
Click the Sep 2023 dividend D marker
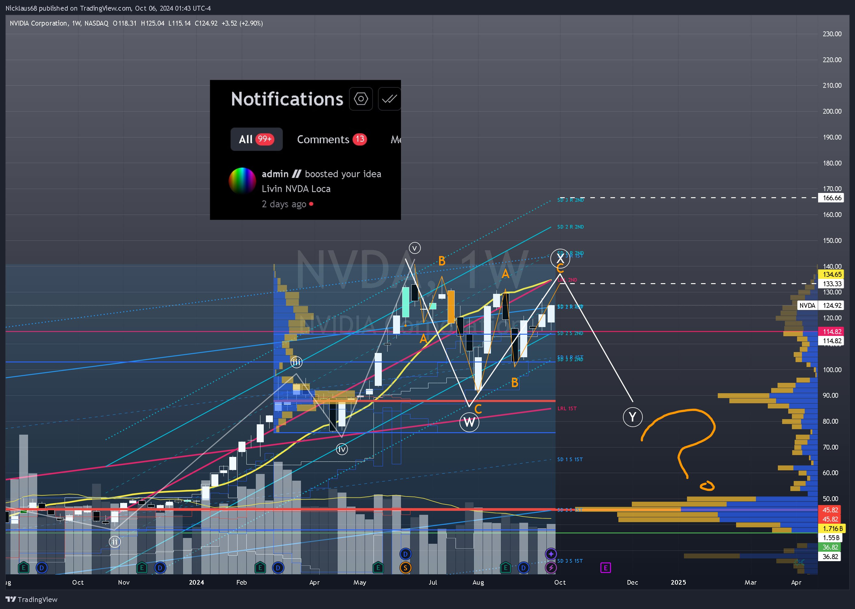pyautogui.click(x=42, y=568)
